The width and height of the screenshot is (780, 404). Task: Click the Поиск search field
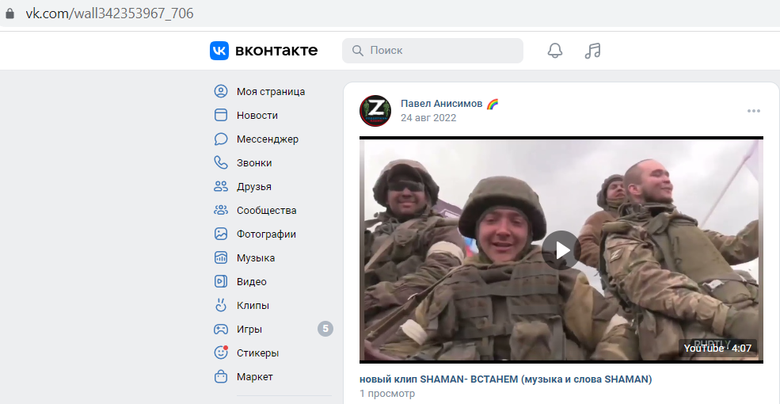(433, 51)
